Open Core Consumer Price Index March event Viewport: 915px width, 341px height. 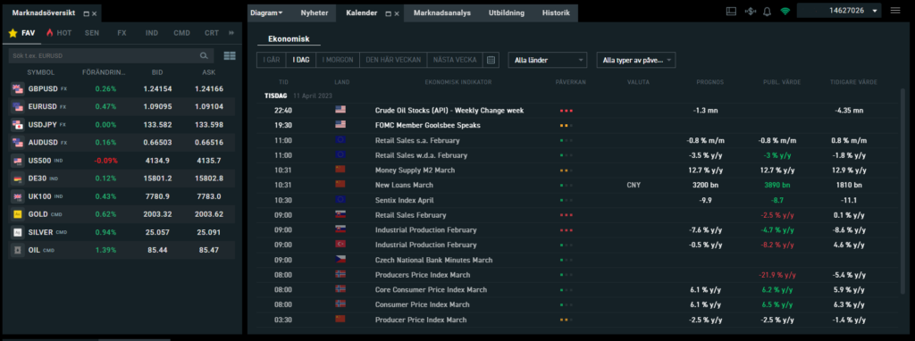tap(431, 290)
